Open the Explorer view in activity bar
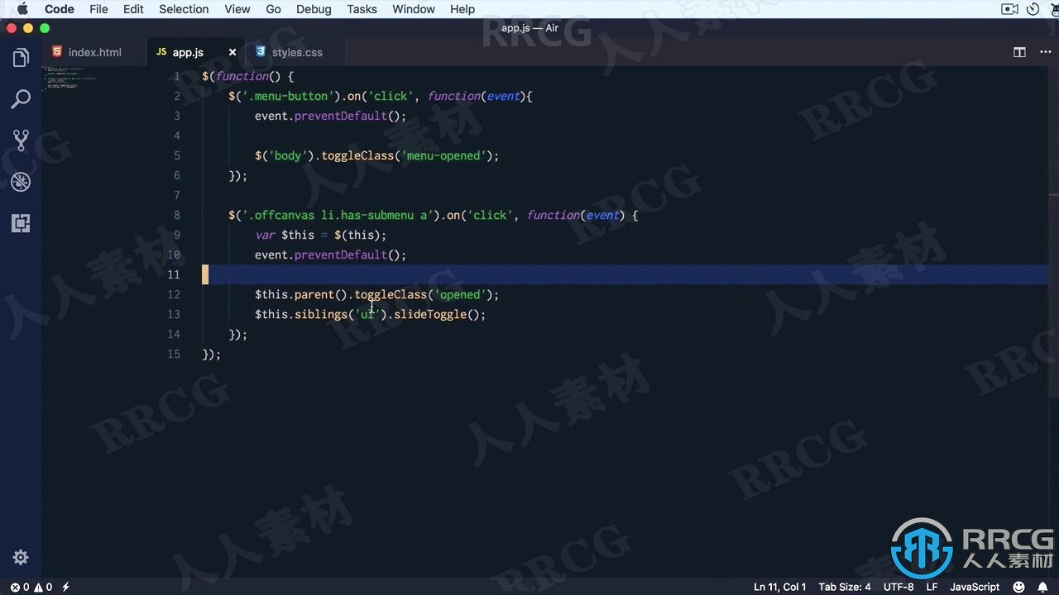 coord(21,58)
